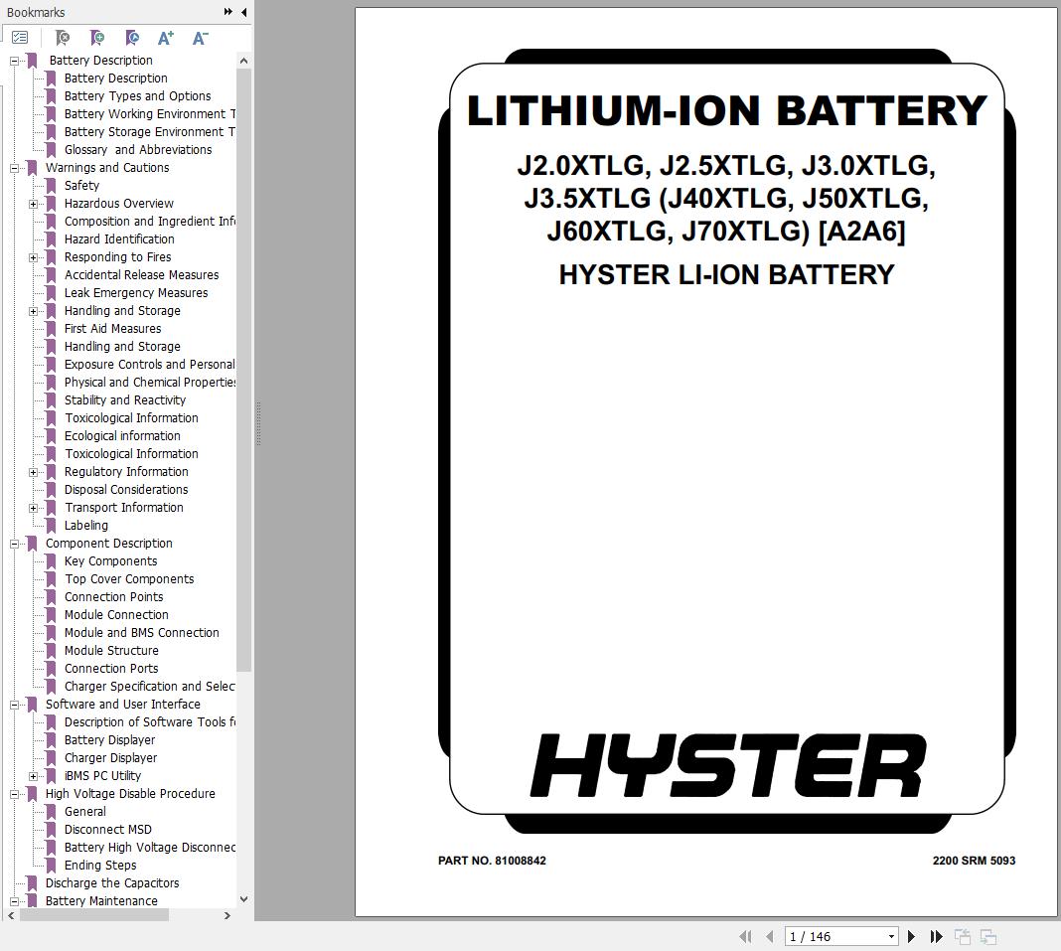Open the Glossary and Abbreviations bookmark
This screenshot has width=1061, height=951.
point(138,150)
